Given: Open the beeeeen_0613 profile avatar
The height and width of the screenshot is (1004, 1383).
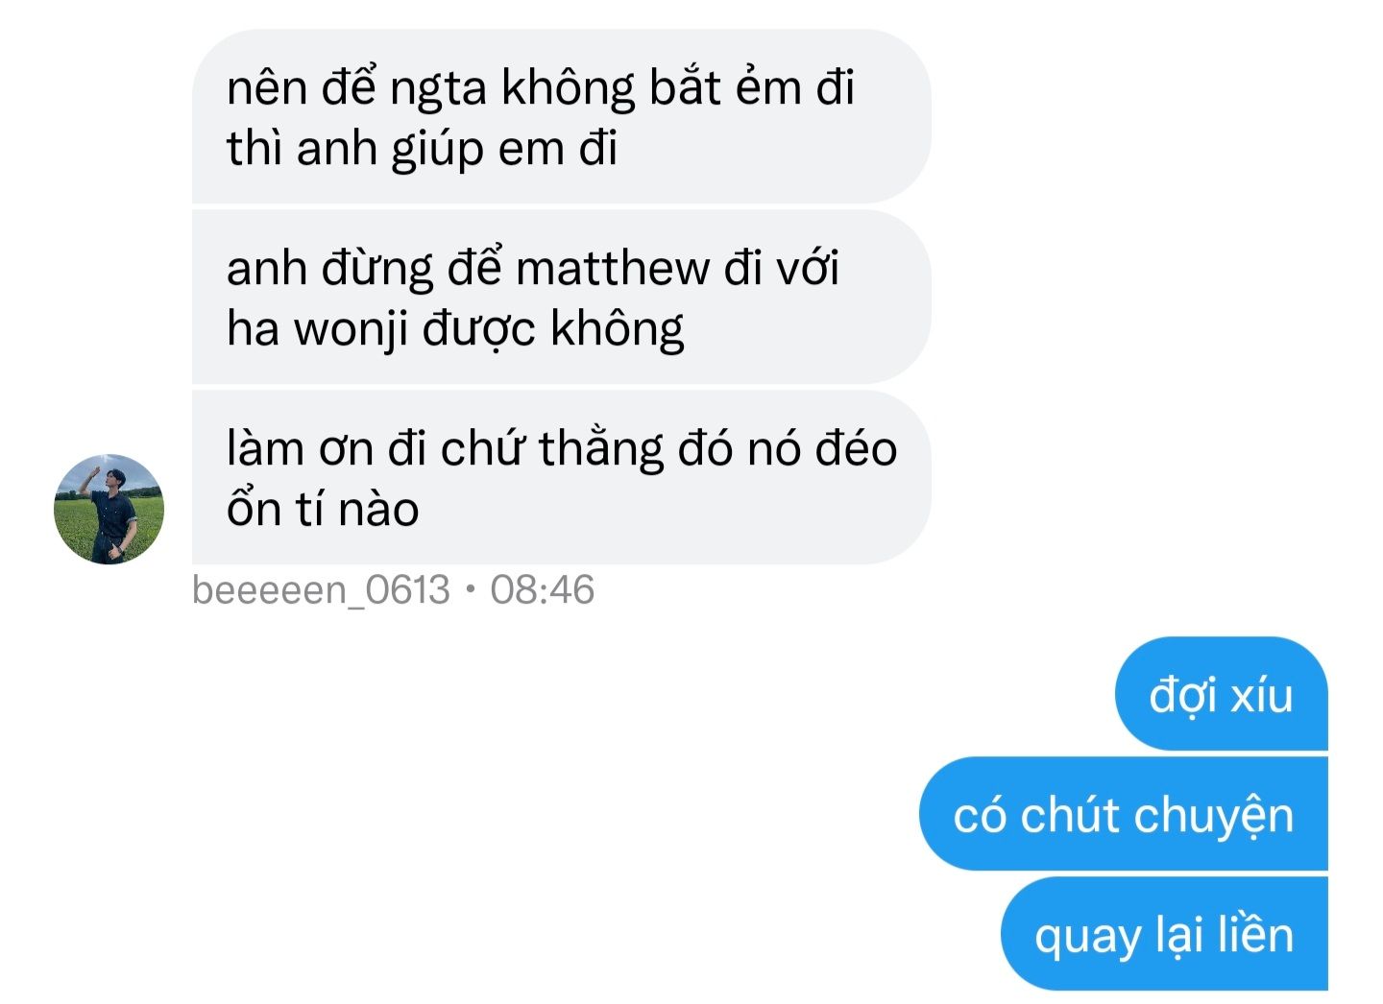Looking at the screenshot, I should click(109, 509).
